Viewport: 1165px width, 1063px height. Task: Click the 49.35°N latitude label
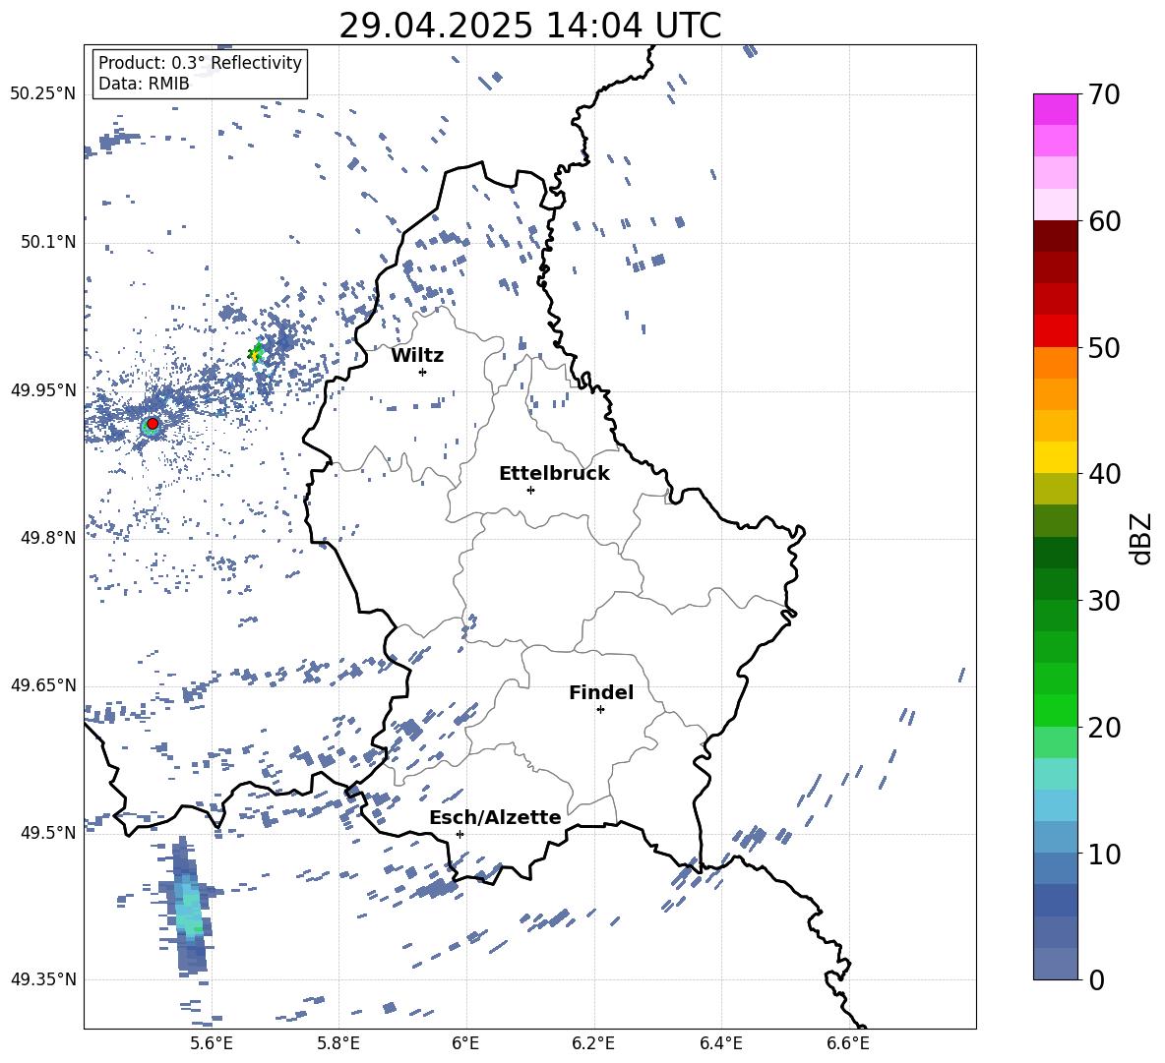point(43,979)
